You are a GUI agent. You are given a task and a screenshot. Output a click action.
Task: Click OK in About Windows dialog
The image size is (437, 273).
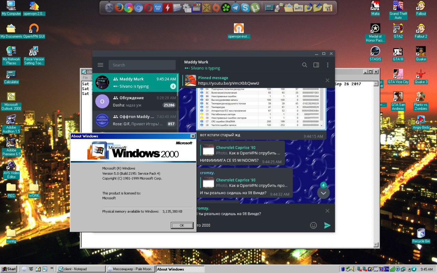(182, 225)
